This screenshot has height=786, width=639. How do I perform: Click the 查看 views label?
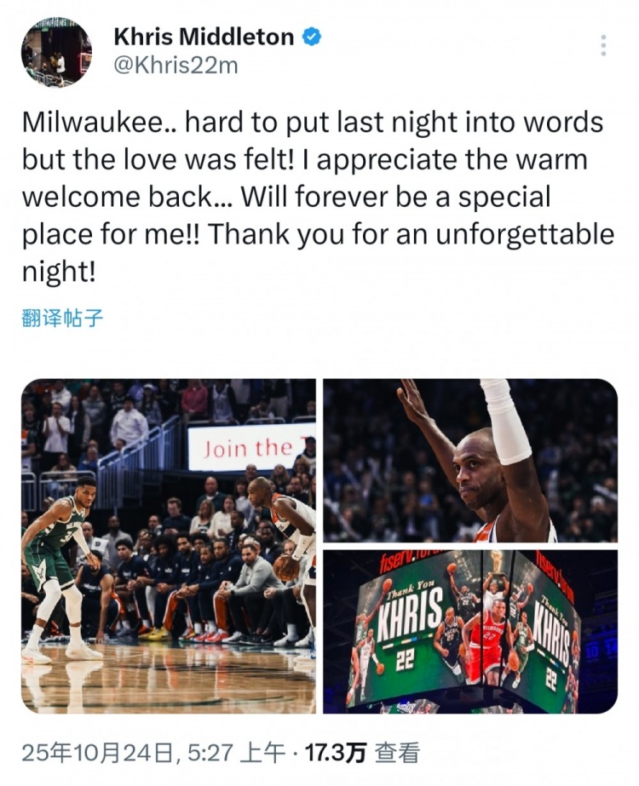[x=397, y=753]
